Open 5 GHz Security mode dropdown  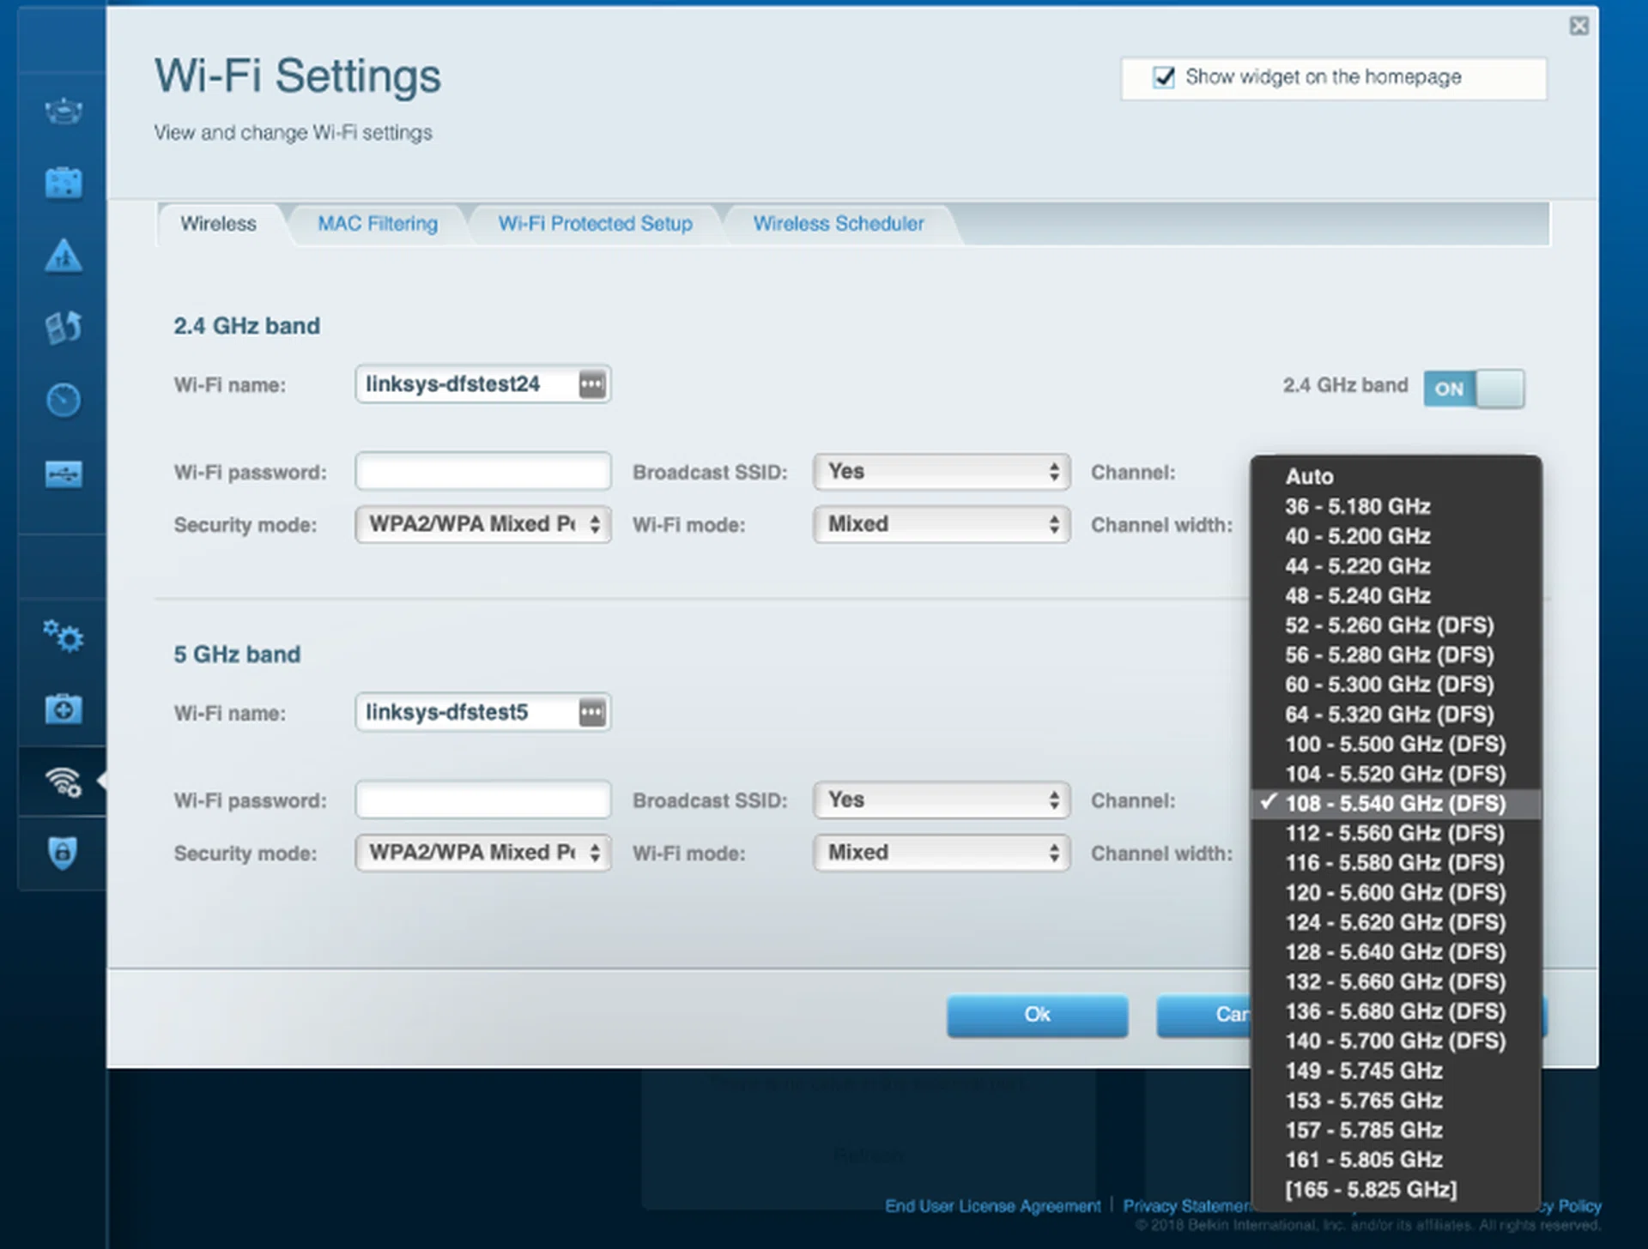pos(482,853)
